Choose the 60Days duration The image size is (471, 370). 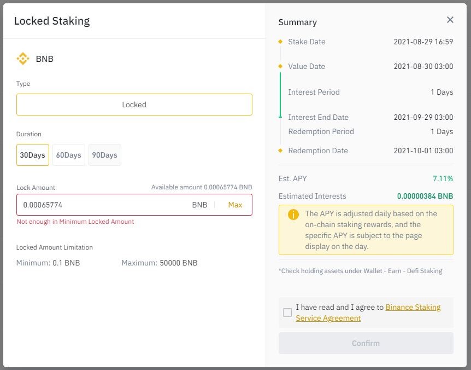(69, 155)
